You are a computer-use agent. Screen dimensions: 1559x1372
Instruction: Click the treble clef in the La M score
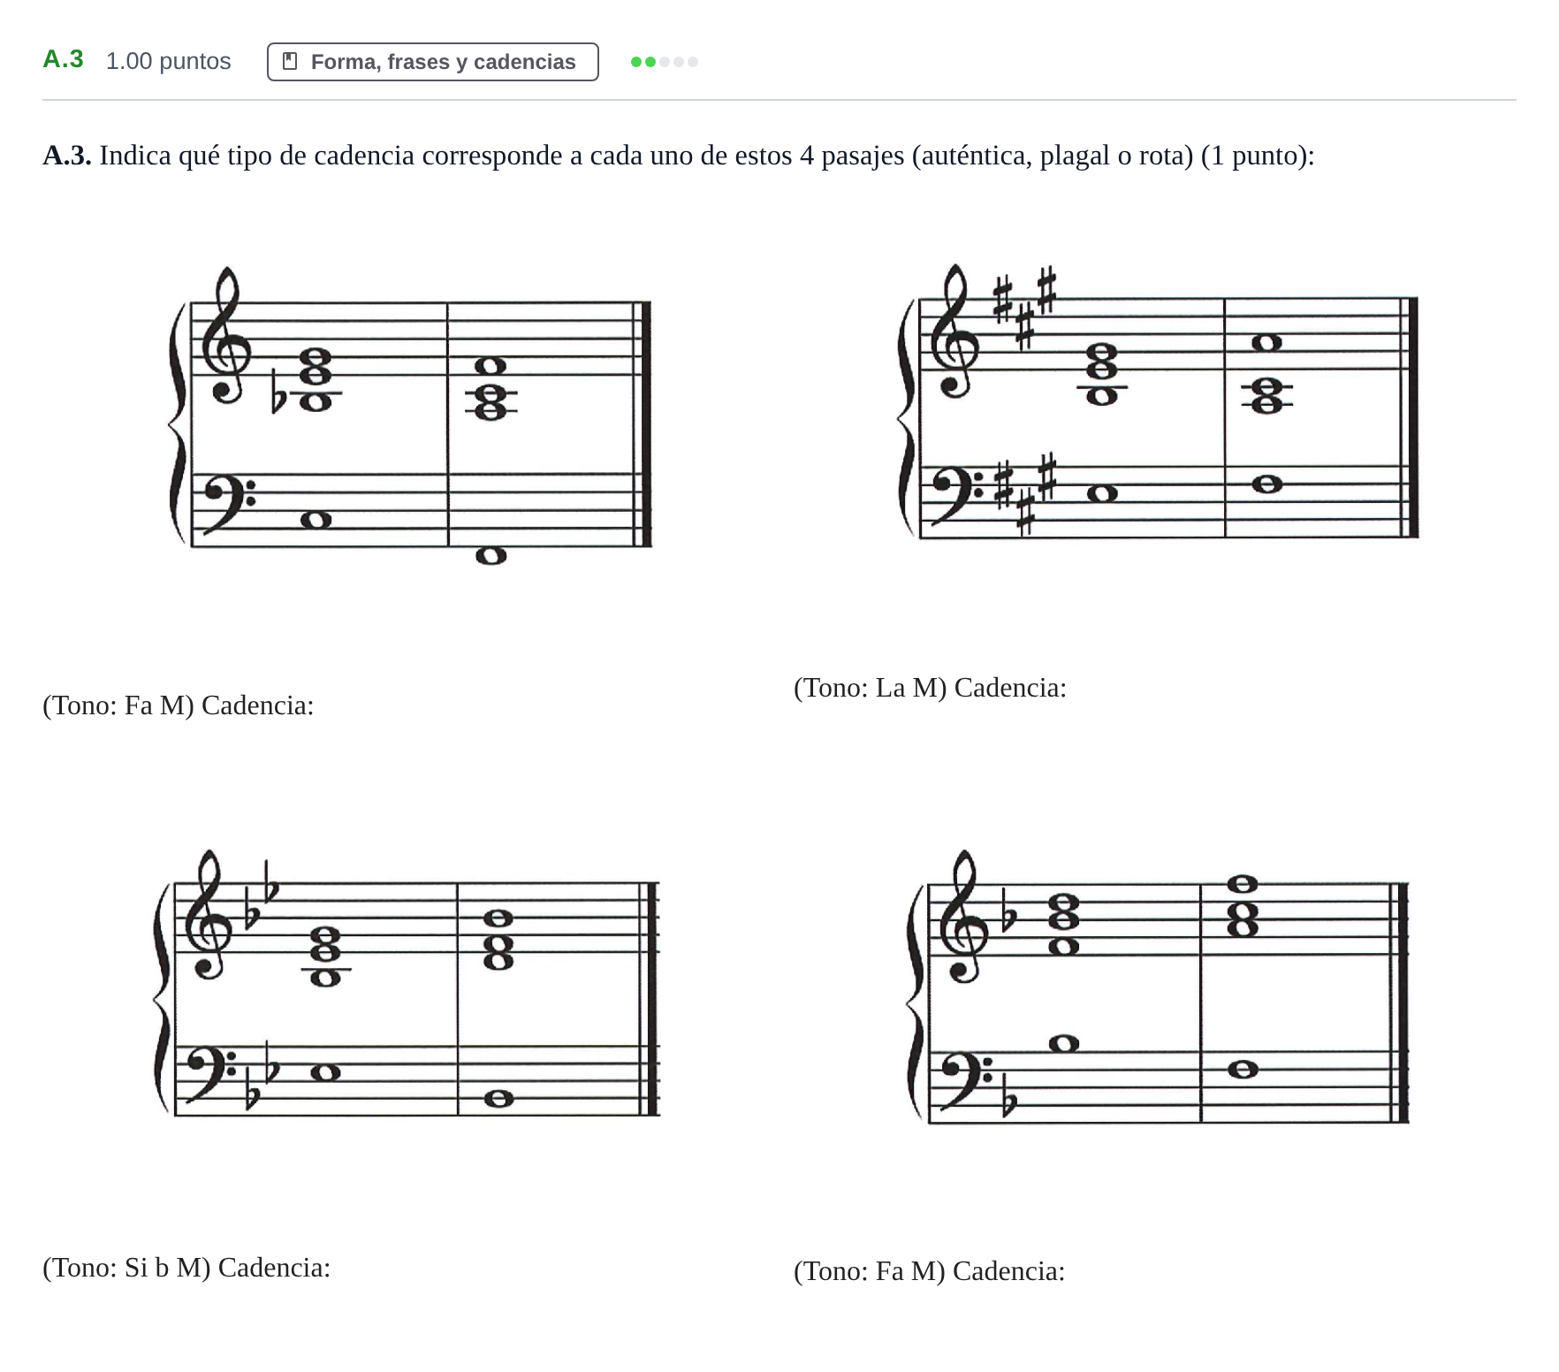point(957,332)
